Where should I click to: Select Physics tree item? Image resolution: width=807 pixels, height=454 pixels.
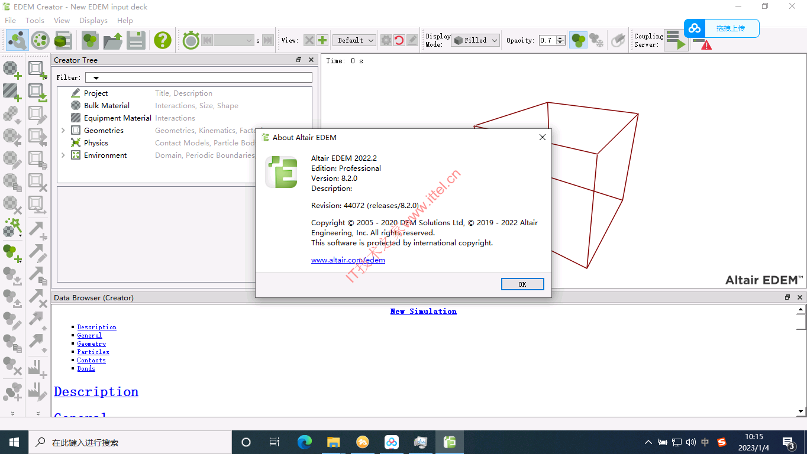coord(96,142)
